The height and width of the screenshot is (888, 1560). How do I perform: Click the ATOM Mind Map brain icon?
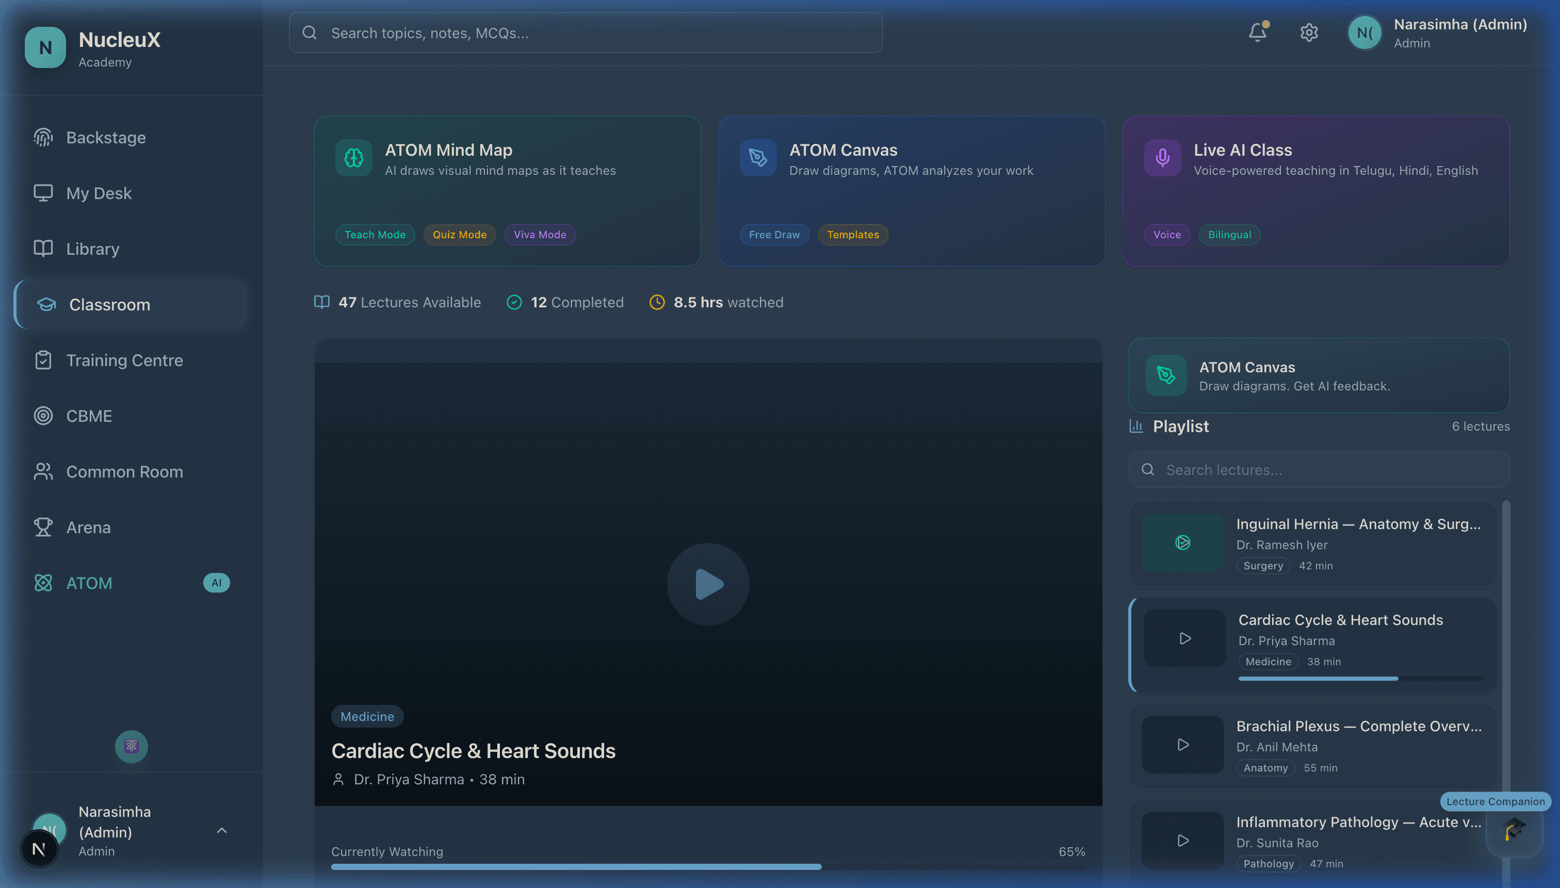coord(353,158)
